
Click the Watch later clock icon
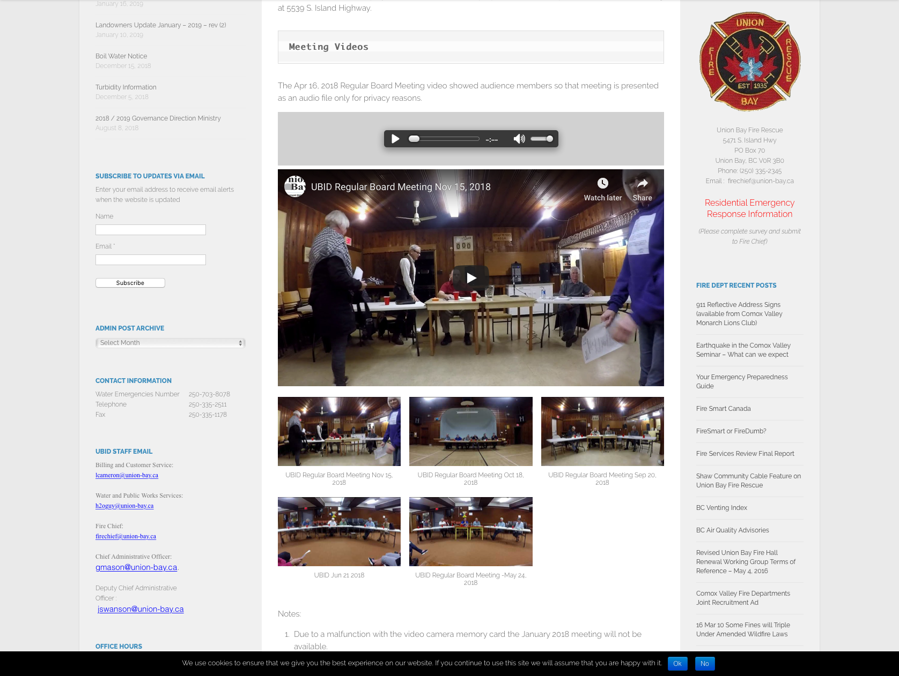(602, 184)
